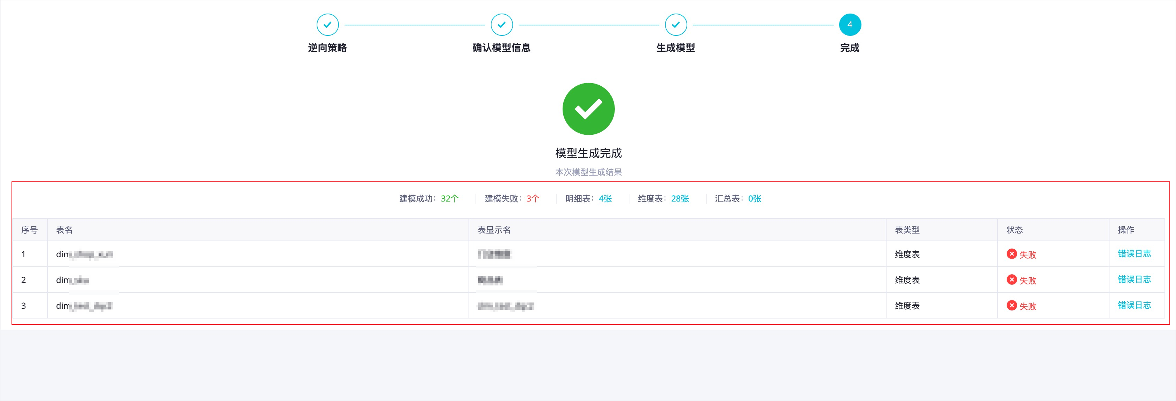Click the large green success checkmark icon
Viewport: 1176px width, 401px height.
(588, 109)
